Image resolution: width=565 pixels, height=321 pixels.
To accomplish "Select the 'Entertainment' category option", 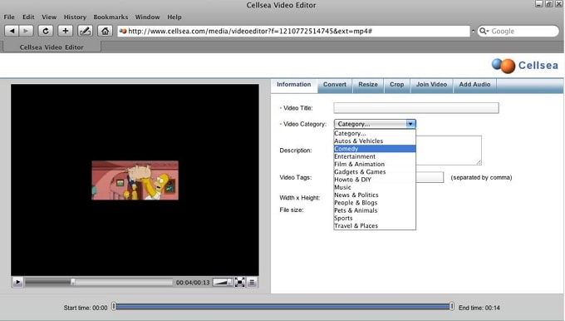I will point(375,156).
